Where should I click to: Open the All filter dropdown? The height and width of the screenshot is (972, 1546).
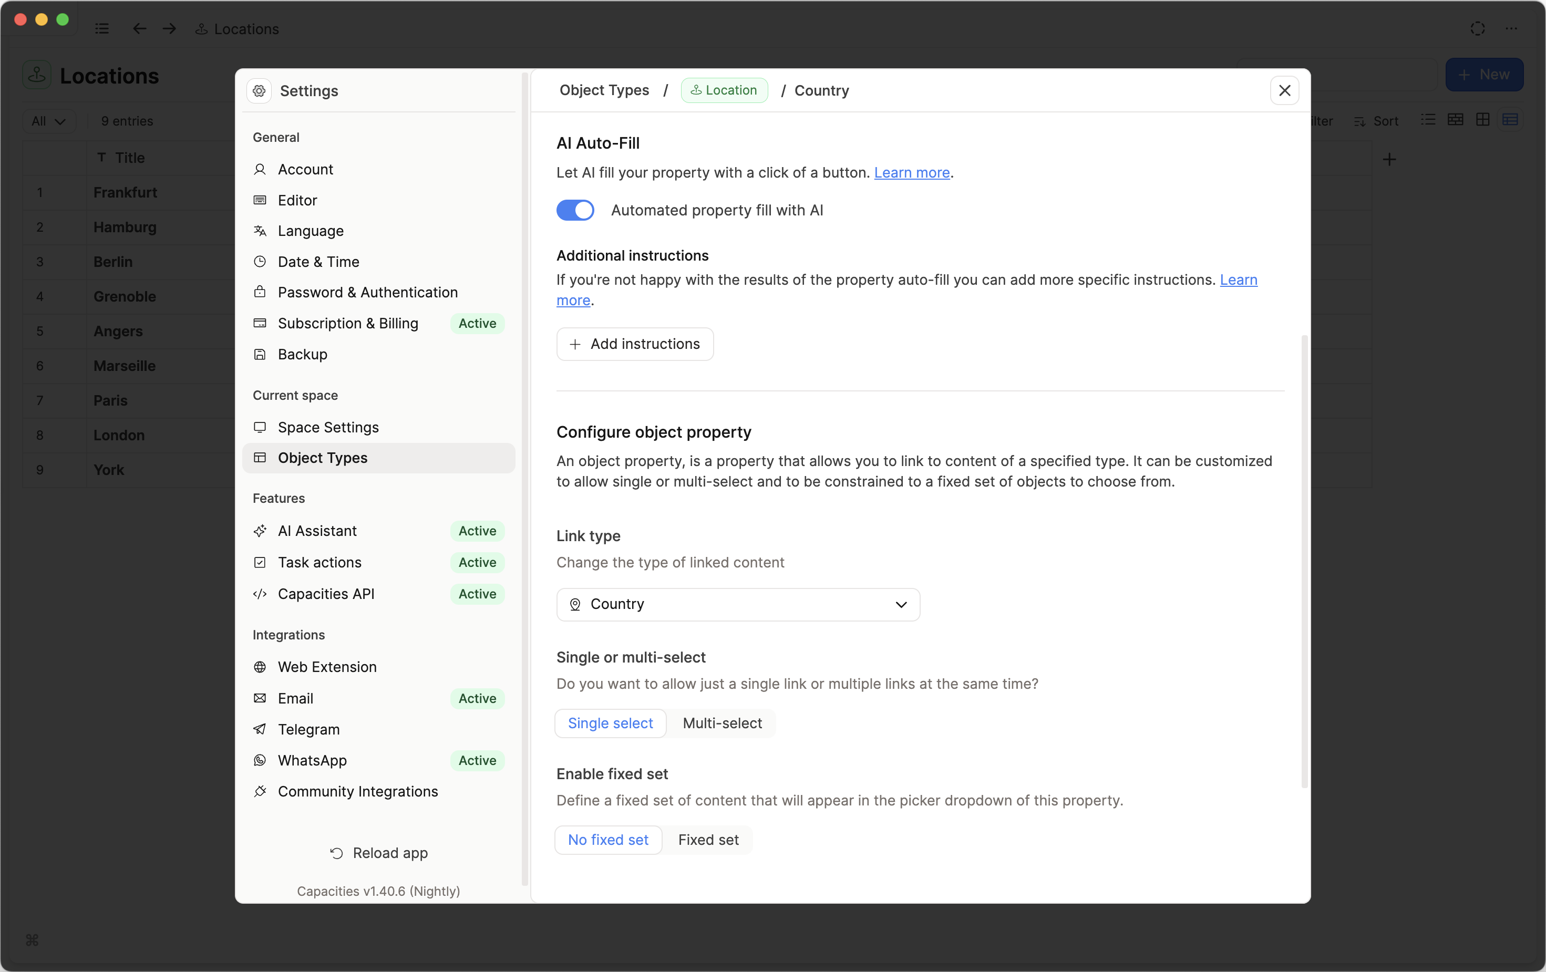pyautogui.click(x=49, y=121)
